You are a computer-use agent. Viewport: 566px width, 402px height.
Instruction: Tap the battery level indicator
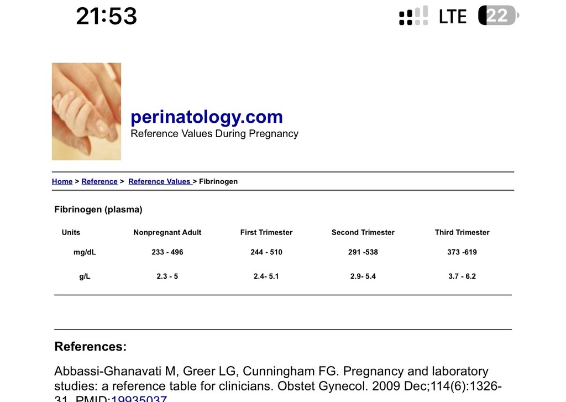pyautogui.click(x=499, y=15)
